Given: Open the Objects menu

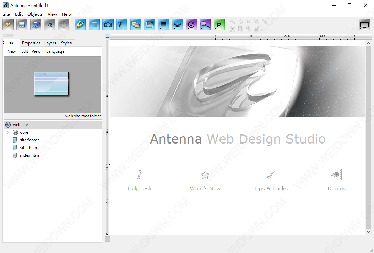Looking at the screenshot, I should pos(35,14).
